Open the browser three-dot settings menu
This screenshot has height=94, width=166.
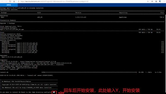coord(164,1)
